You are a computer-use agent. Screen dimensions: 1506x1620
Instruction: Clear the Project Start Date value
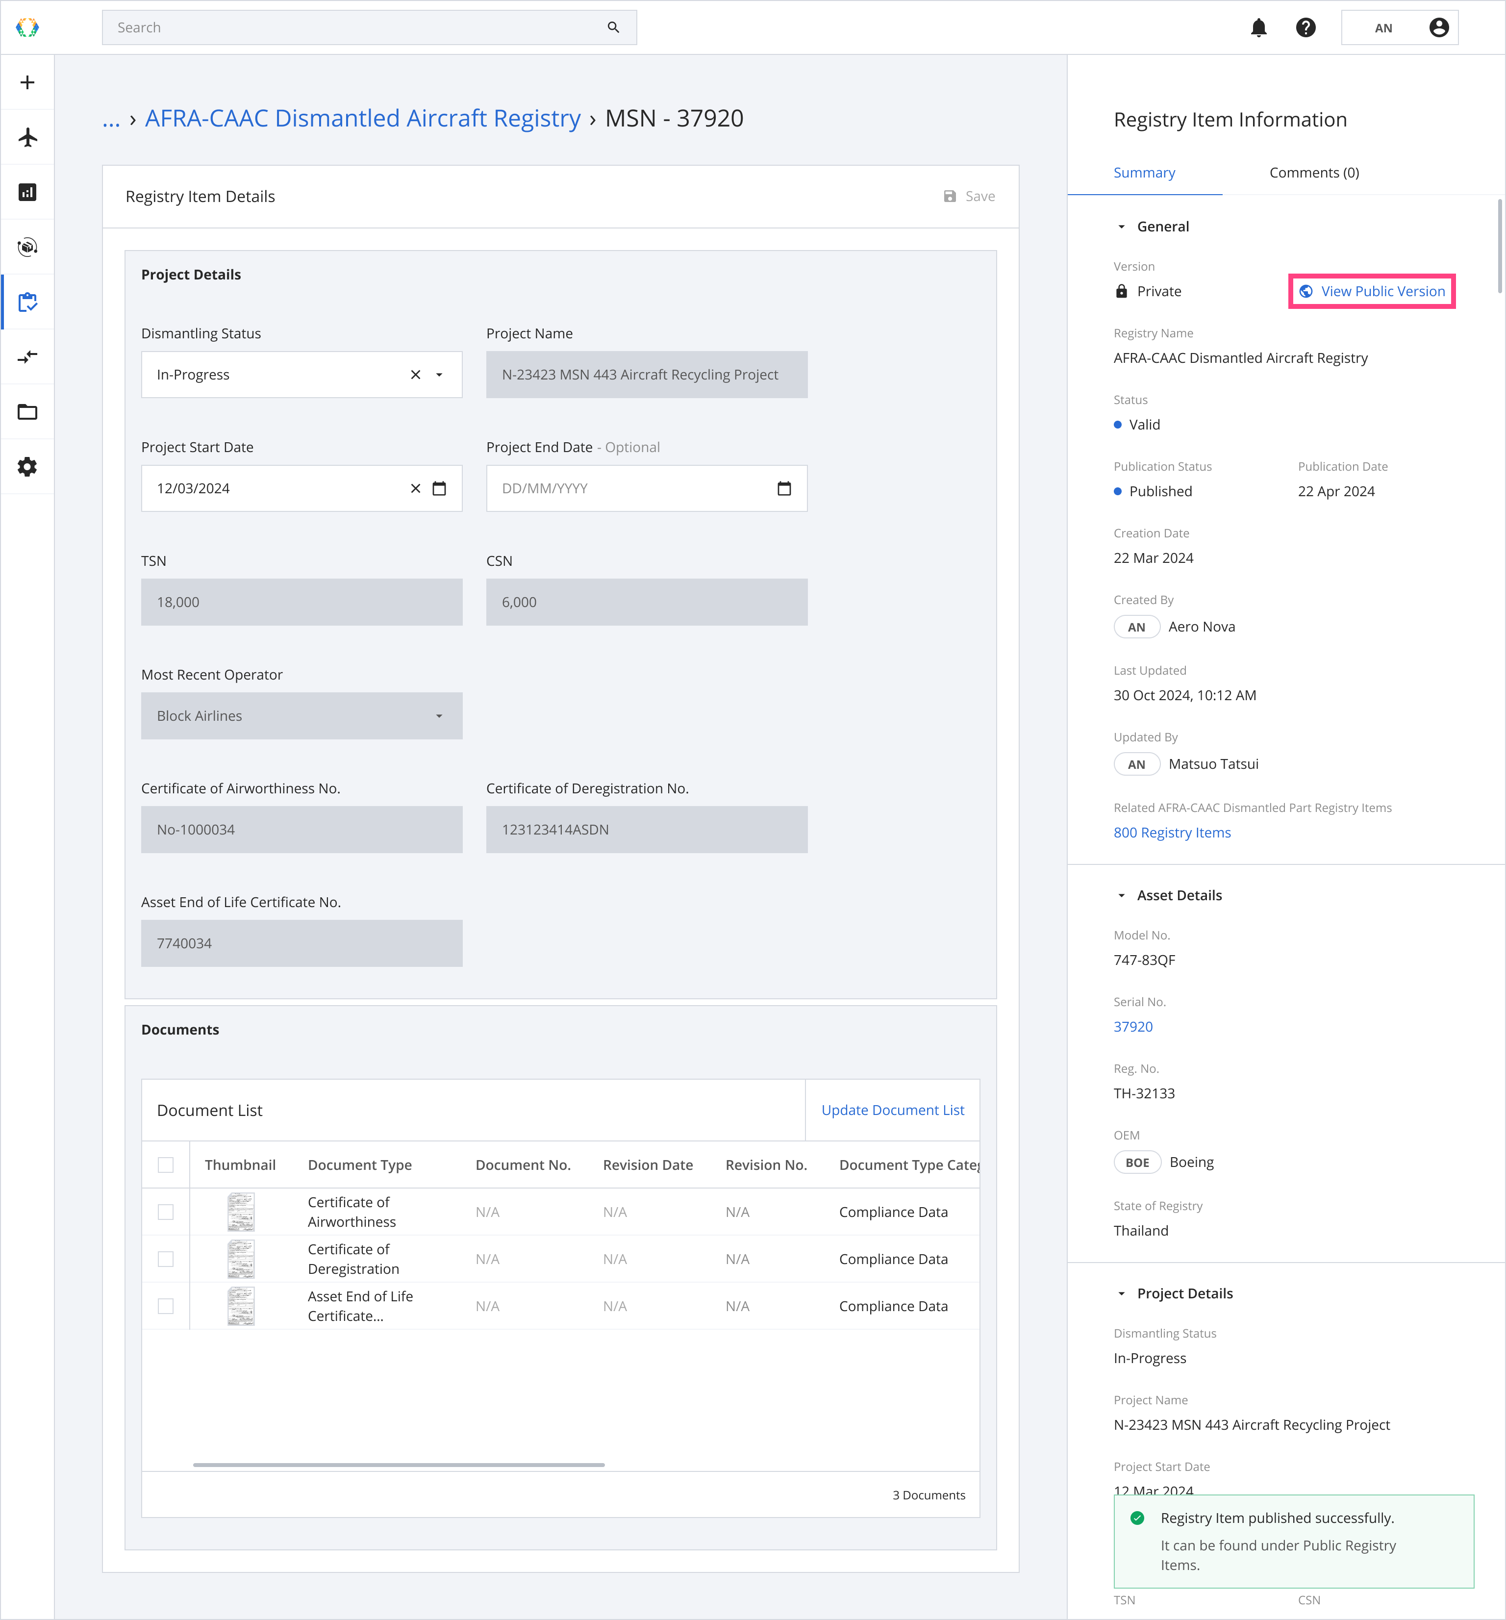tap(416, 488)
